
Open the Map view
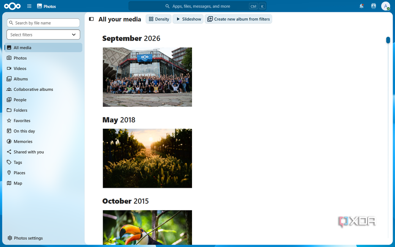tap(43, 183)
